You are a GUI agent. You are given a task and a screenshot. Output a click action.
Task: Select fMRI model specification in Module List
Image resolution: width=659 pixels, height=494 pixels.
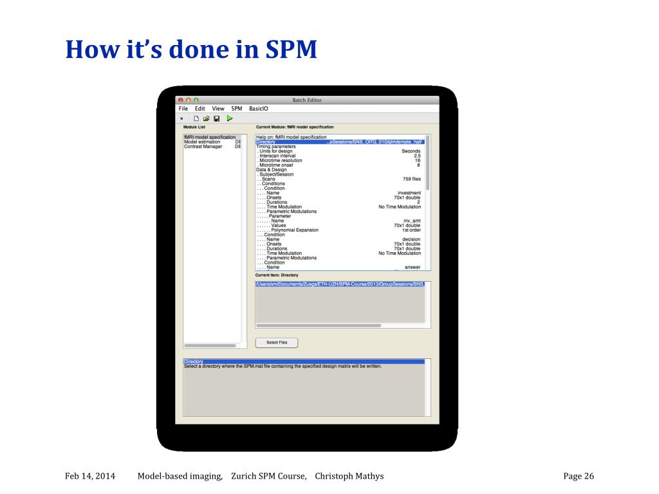coord(212,137)
